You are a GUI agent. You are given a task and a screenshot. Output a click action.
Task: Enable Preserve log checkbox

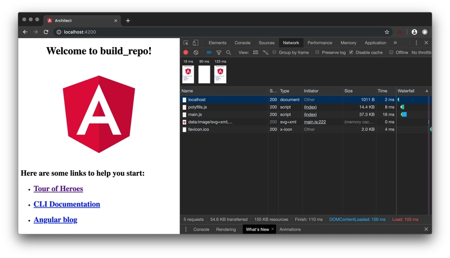pyautogui.click(x=317, y=52)
